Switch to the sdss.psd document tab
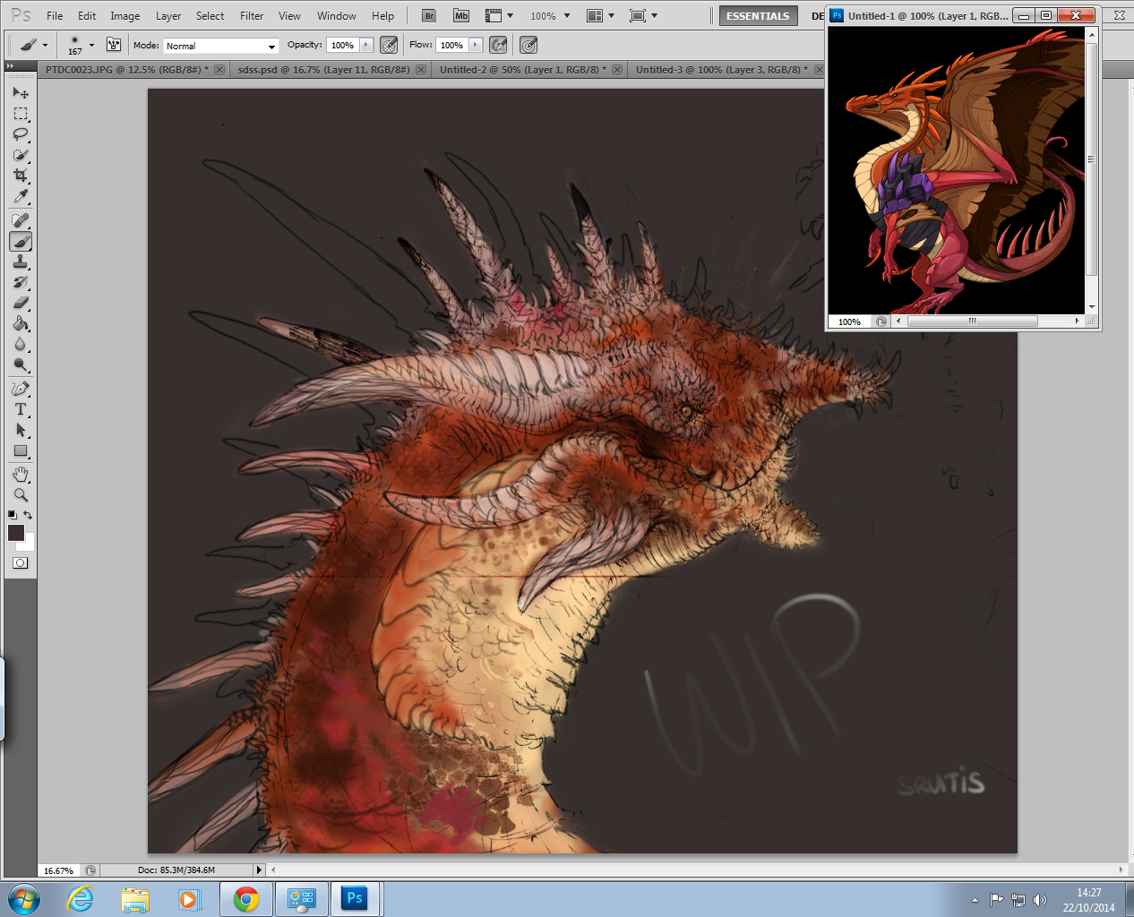Image resolution: width=1134 pixels, height=917 pixels. click(x=323, y=70)
